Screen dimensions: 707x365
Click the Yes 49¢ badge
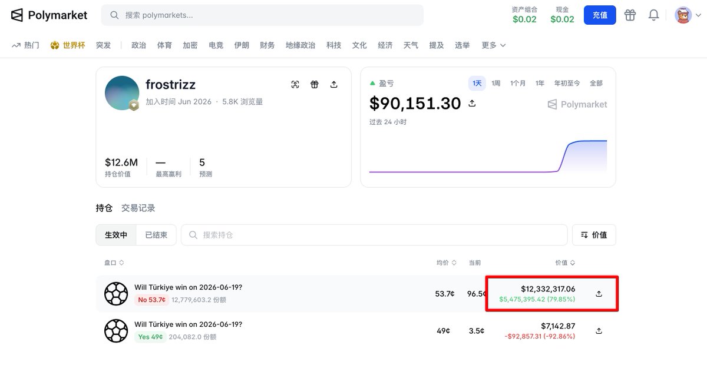150,337
